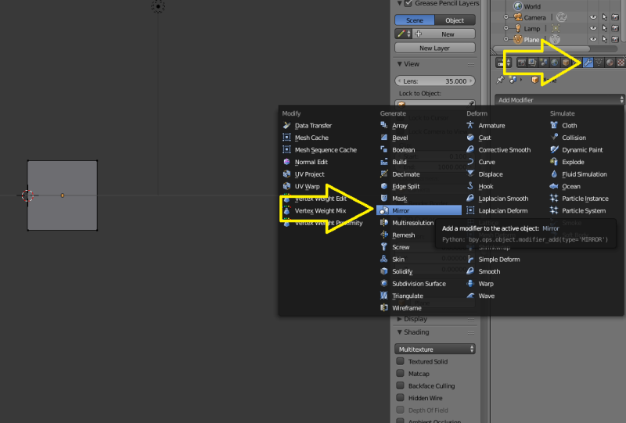Open the Add Modifier dropdown
This screenshot has width=626, height=423.
coord(559,100)
